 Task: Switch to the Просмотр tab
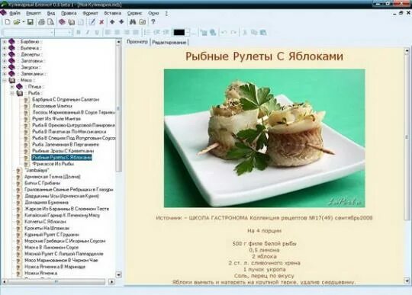[x=137, y=42]
